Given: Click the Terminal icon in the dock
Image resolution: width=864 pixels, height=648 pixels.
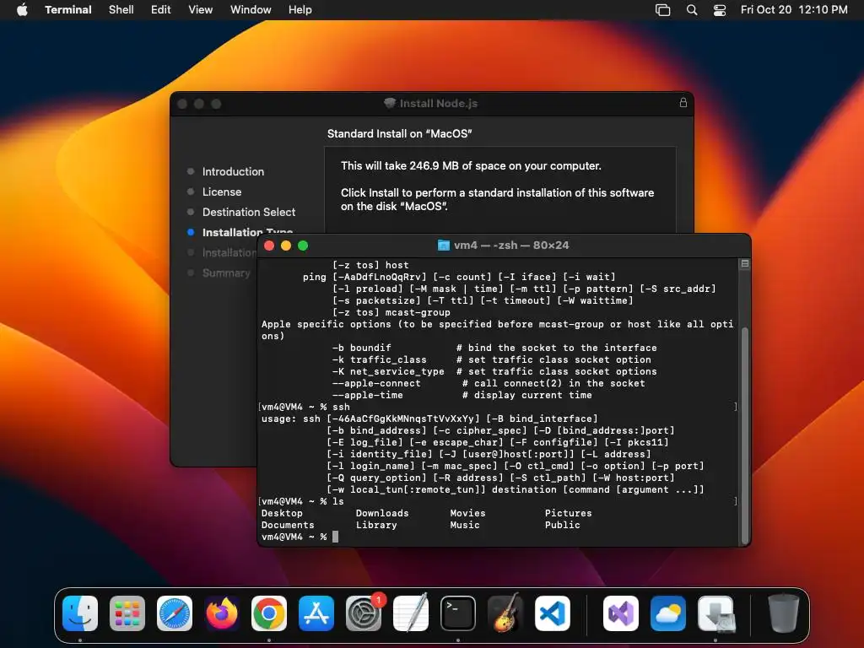Looking at the screenshot, I should (458, 613).
